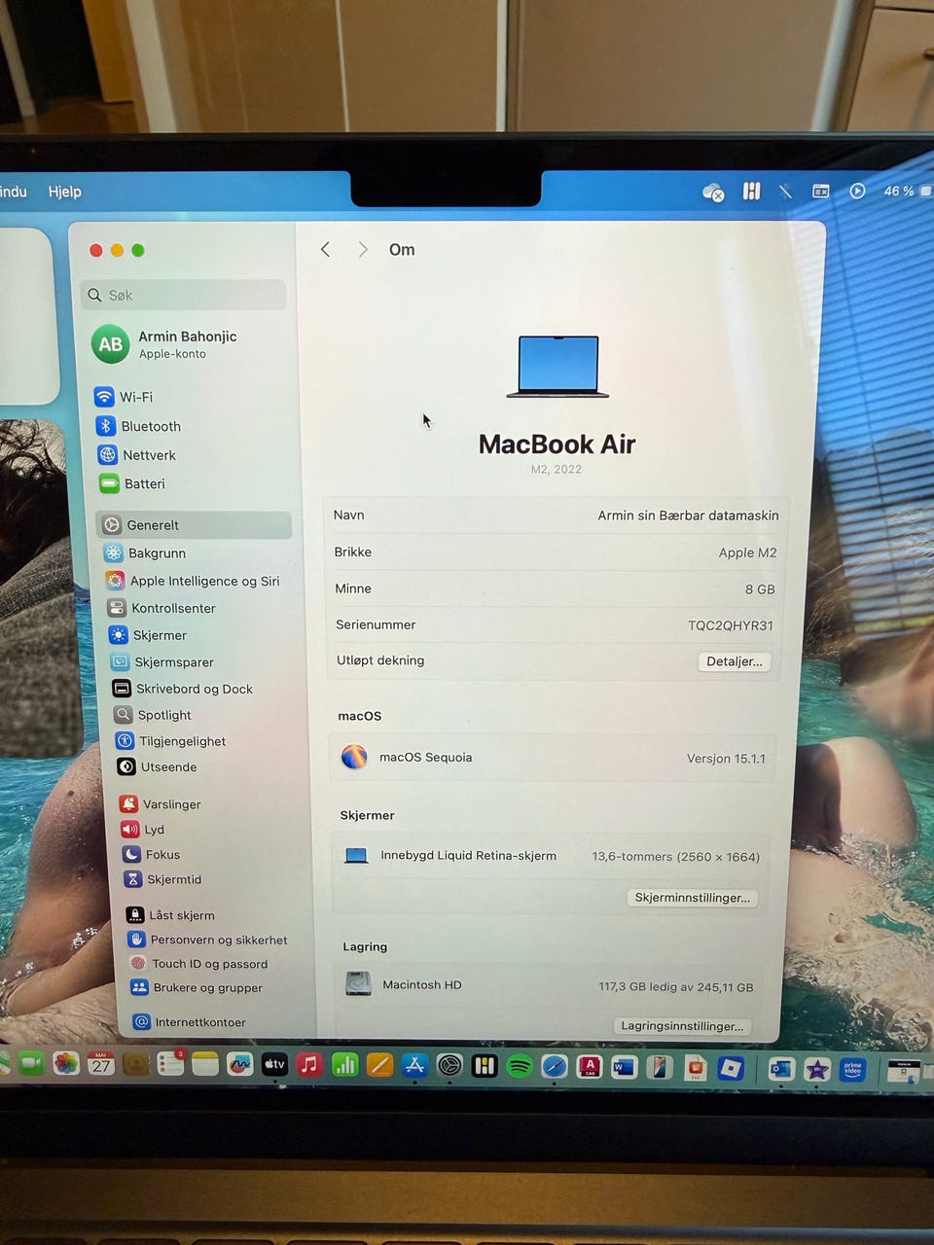This screenshot has width=934, height=1245.
Task: Click the Navn computer name field
Action: (x=556, y=516)
